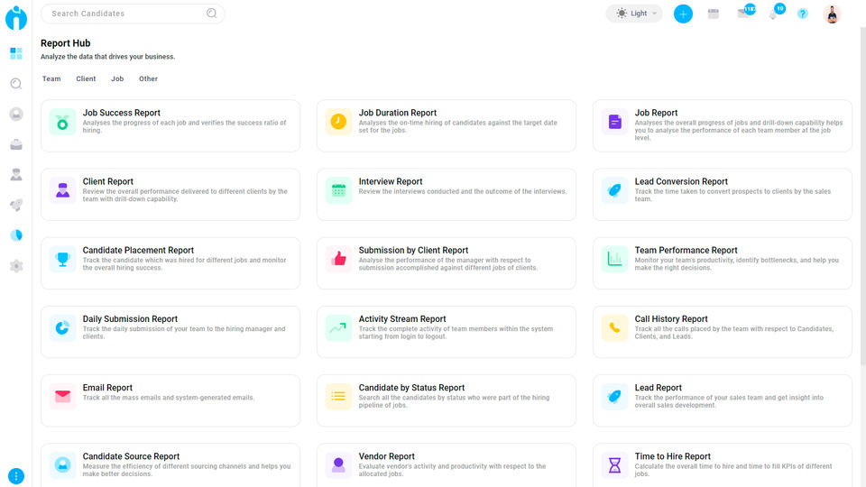Click the blue plus add button
This screenshot has height=487, width=866.
click(683, 14)
